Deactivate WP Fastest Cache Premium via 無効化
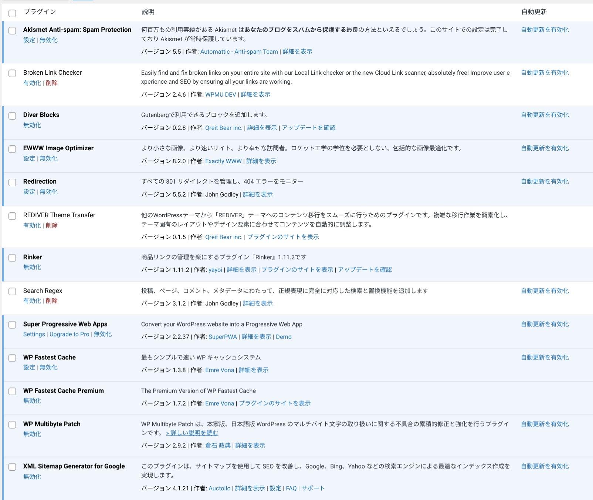This screenshot has height=500, width=593. [32, 401]
